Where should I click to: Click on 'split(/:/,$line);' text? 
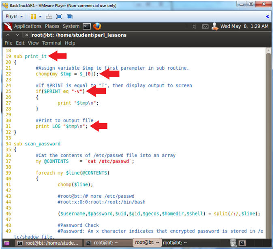coord(237,214)
